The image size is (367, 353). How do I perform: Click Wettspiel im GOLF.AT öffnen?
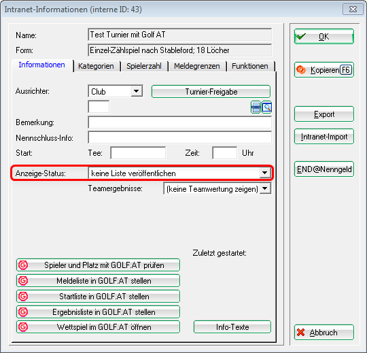pyautogui.click(x=98, y=327)
